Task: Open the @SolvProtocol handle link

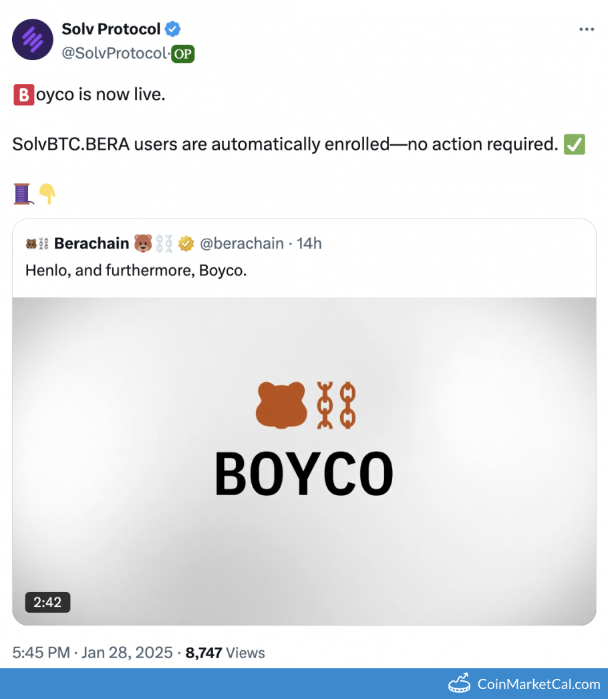Action: click(113, 54)
